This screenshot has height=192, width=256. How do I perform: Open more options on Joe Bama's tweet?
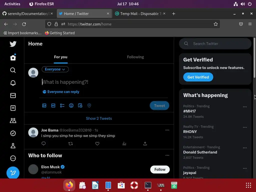coord(167,130)
